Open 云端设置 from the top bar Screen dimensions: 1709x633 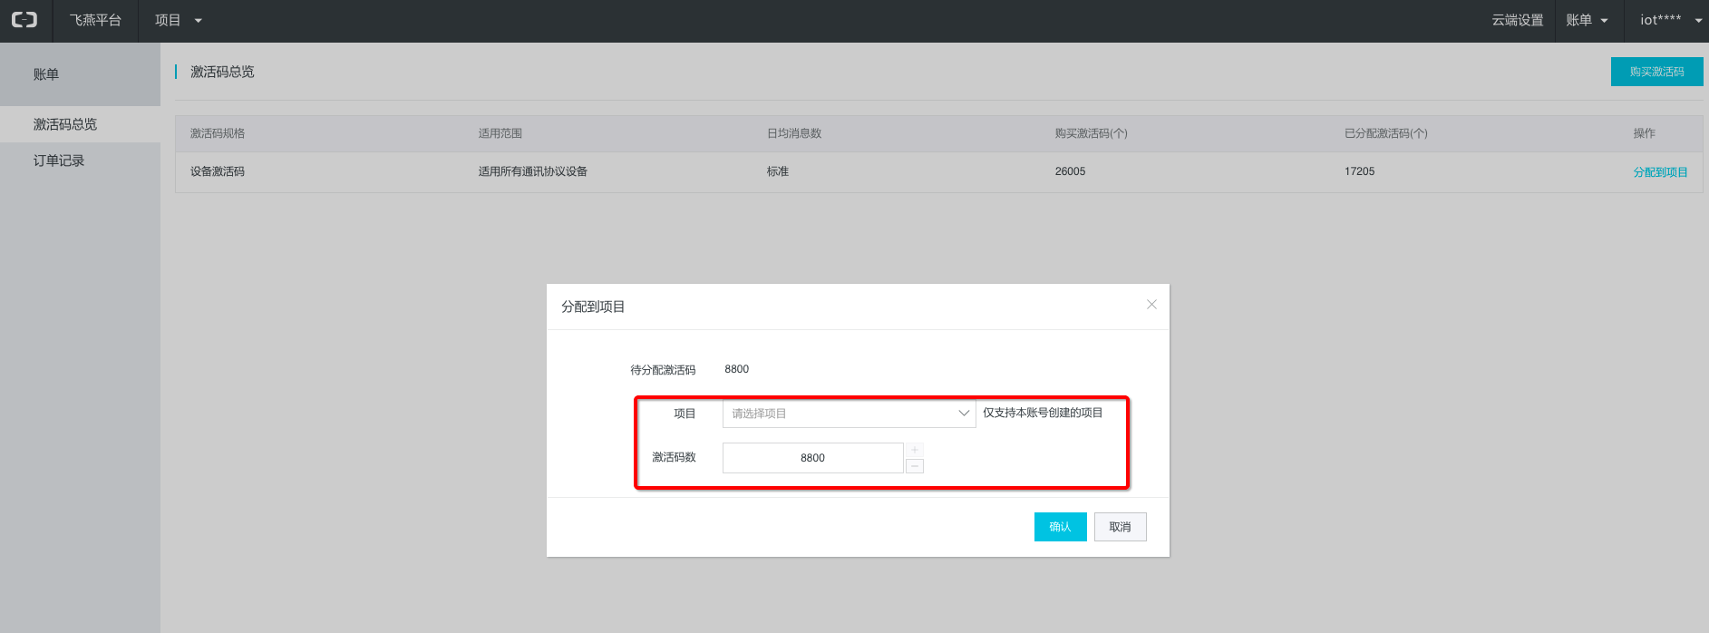click(x=1517, y=20)
